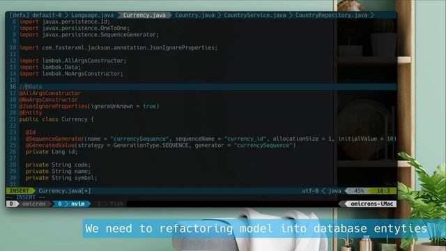Click the 'import lombok.NoArgsConstructor;' line

tap(71, 74)
